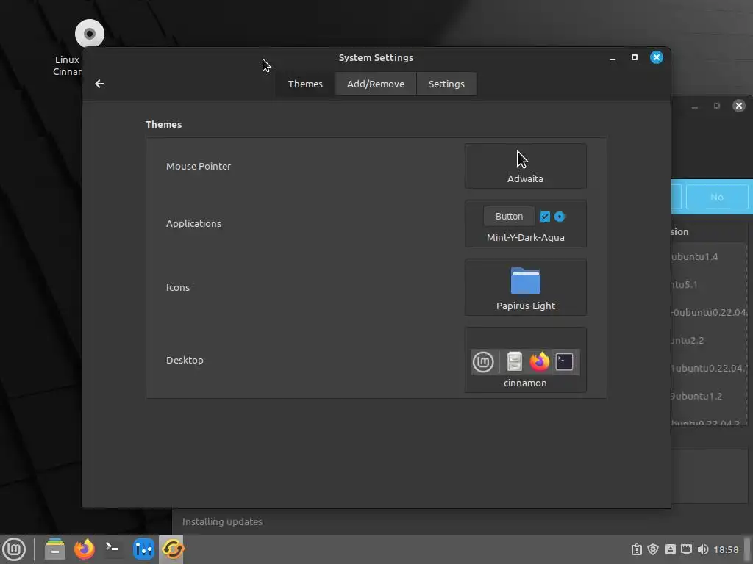The image size is (753, 564).
Task: Click the System Settings window title
Action: pyautogui.click(x=376, y=57)
